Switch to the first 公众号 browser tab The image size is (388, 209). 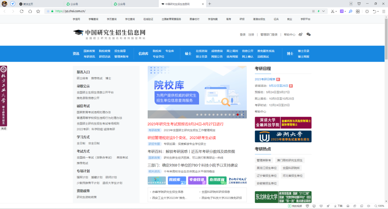(x=88, y=4)
